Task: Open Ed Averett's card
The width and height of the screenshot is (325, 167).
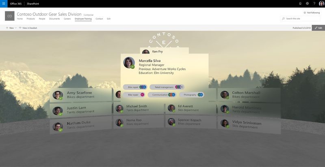Action: point(191,108)
